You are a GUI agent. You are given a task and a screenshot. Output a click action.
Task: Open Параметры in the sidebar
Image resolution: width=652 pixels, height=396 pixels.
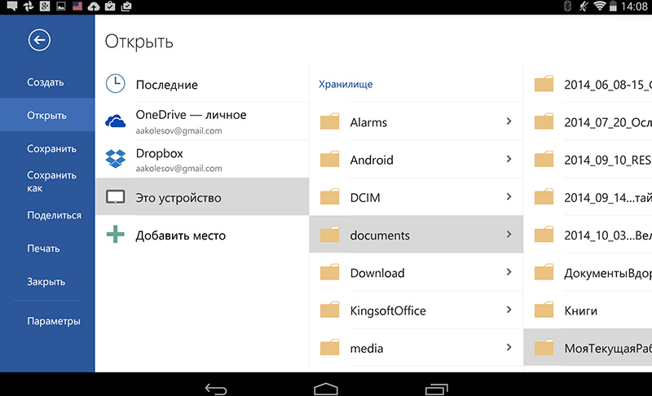tap(53, 321)
